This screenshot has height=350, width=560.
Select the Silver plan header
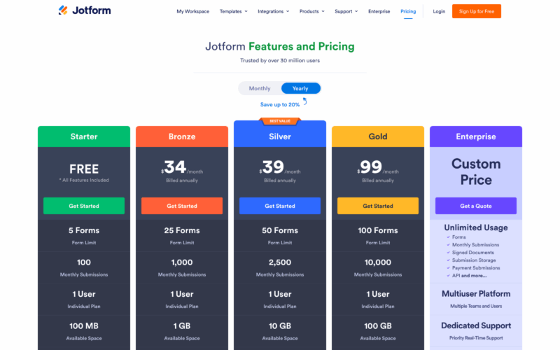pyautogui.click(x=279, y=135)
